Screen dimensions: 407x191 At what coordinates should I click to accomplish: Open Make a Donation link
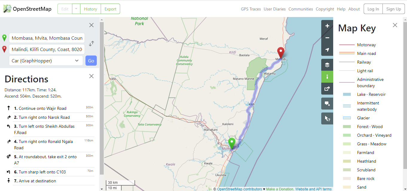[x=280, y=189]
